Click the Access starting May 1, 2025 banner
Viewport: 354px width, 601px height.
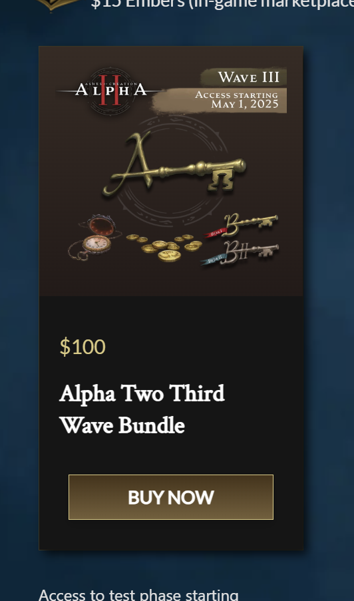[219, 100]
